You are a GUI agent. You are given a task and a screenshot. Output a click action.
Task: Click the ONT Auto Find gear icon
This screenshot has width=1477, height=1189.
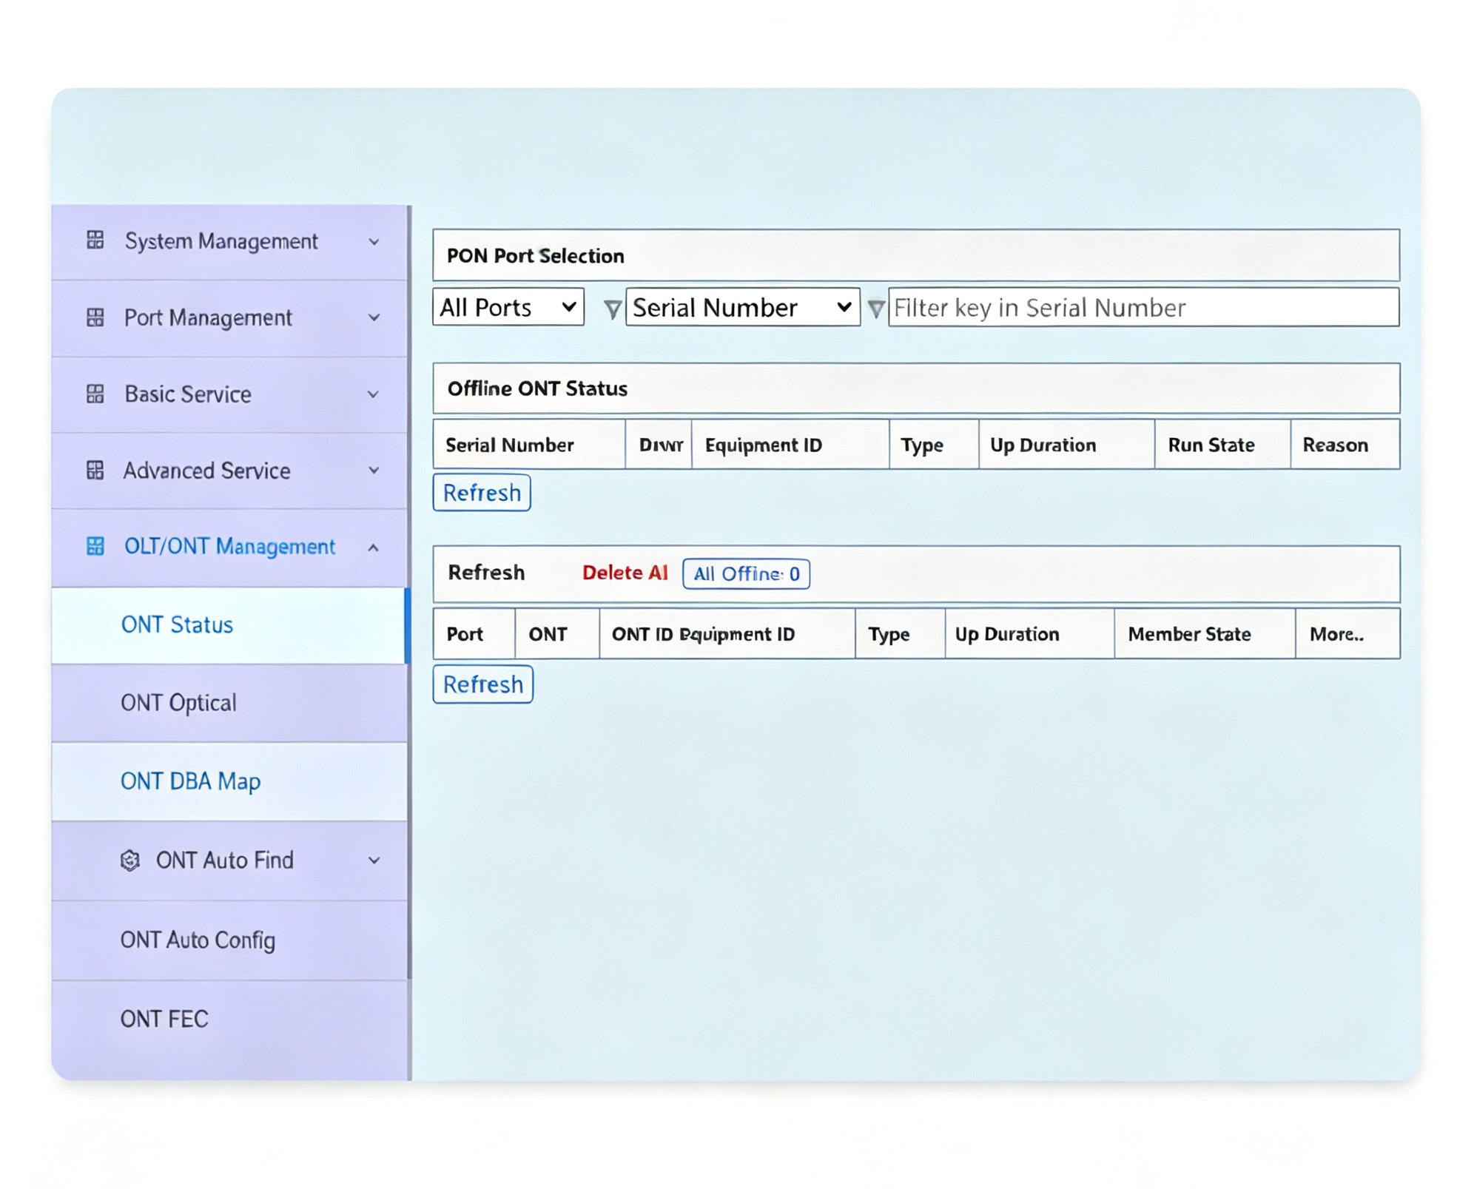point(130,860)
